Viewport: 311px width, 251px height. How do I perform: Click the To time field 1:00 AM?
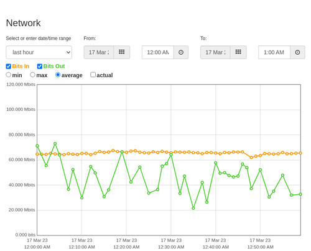pos(274,52)
